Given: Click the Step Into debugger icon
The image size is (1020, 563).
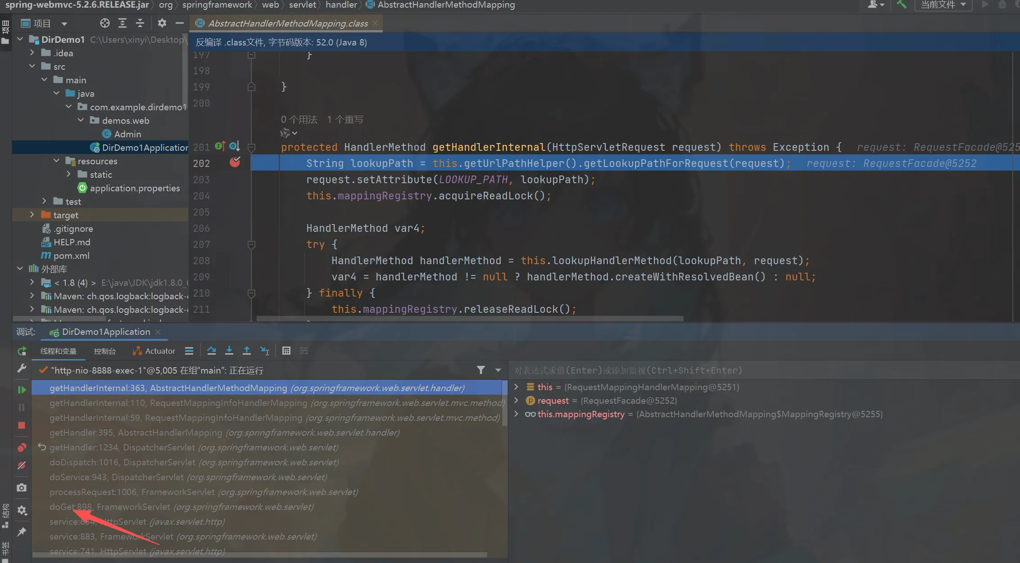Looking at the screenshot, I should coord(229,351).
